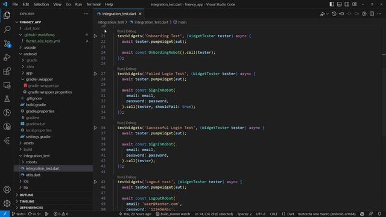Open the Customize Layout icon

pyautogui.click(x=355, y=4)
